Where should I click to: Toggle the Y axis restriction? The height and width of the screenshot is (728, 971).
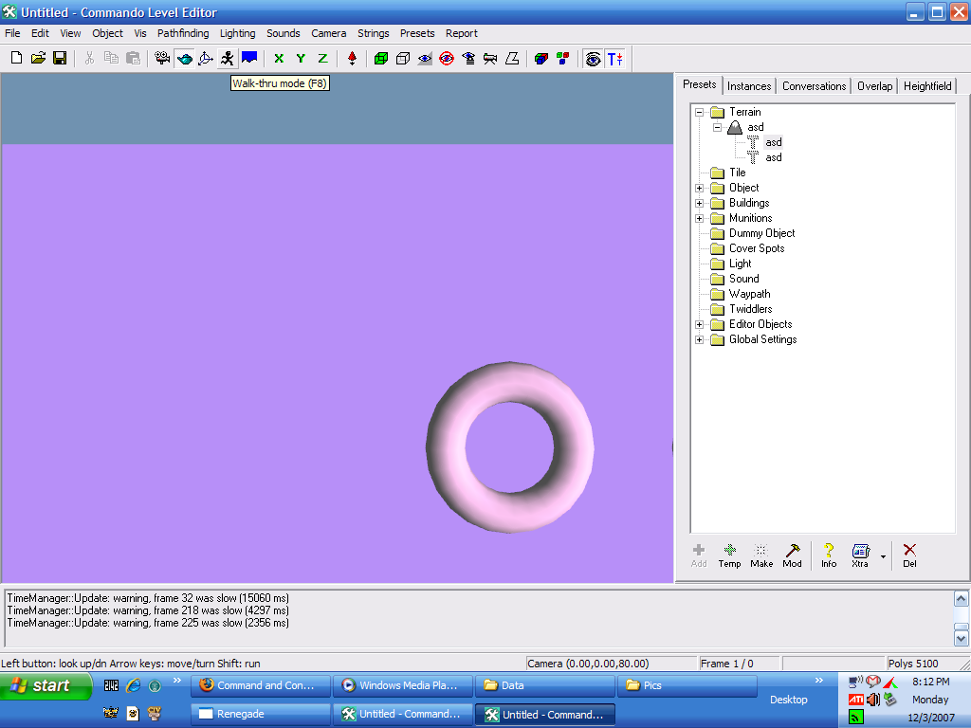click(x=301, y=59)
